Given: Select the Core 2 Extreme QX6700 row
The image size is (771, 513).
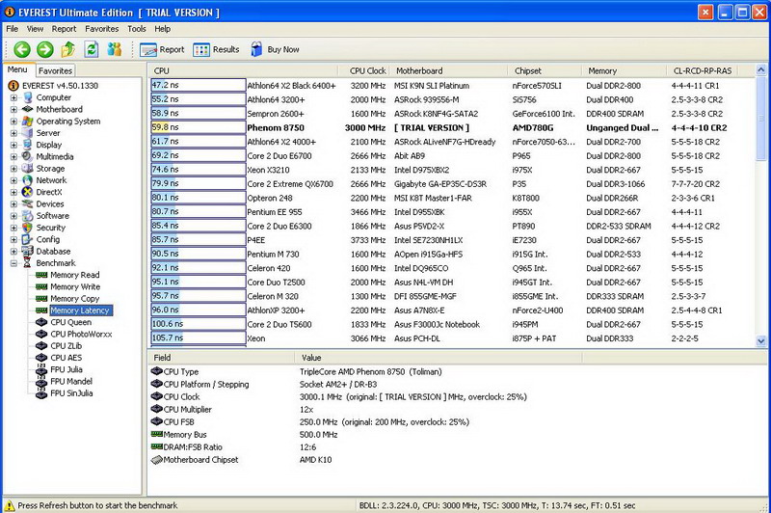Looking at the screenshot, I should point(451,184).
